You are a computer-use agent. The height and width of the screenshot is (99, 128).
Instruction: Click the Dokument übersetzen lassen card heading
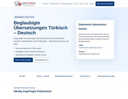tap(93, 27)
